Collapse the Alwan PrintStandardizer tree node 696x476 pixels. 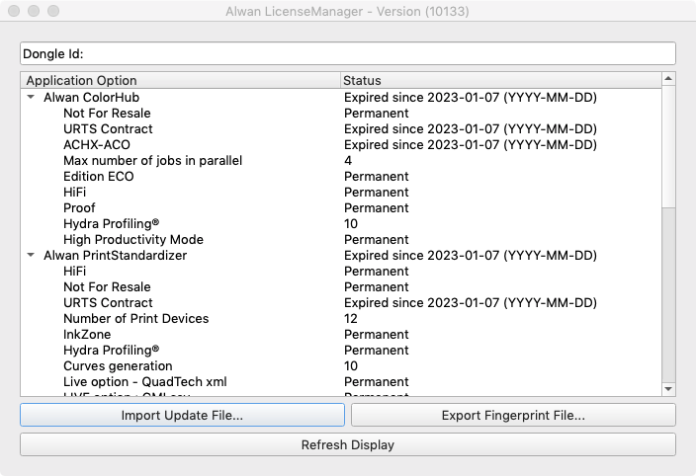(31, 255)
